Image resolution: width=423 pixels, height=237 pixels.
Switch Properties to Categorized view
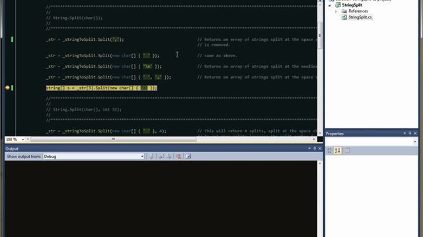tap(329, 151)
